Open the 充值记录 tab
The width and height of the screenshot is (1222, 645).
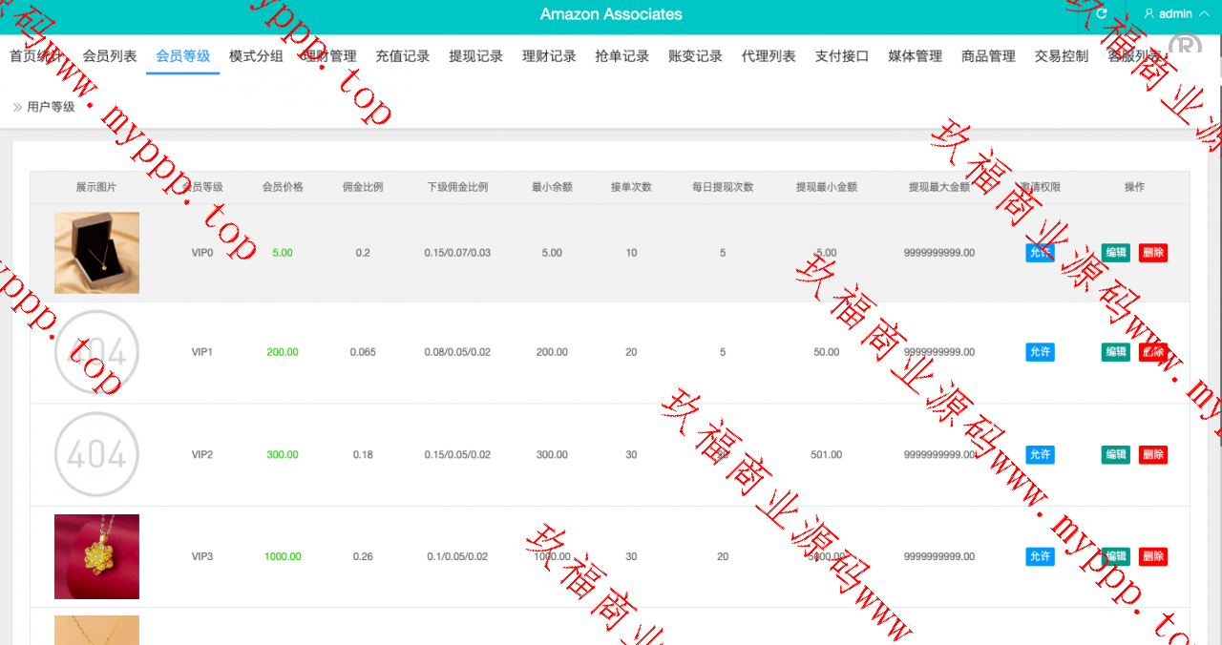point(402,56)
